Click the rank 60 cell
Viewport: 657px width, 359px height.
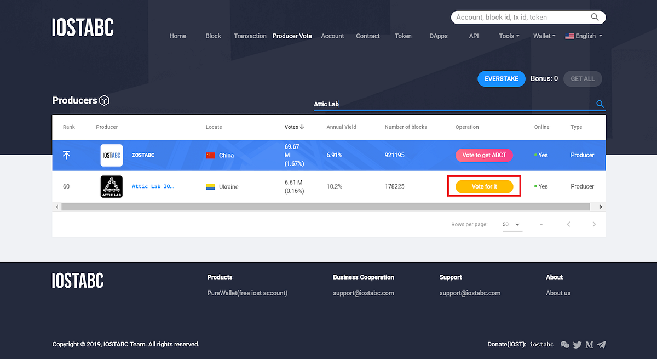point(66,186)
